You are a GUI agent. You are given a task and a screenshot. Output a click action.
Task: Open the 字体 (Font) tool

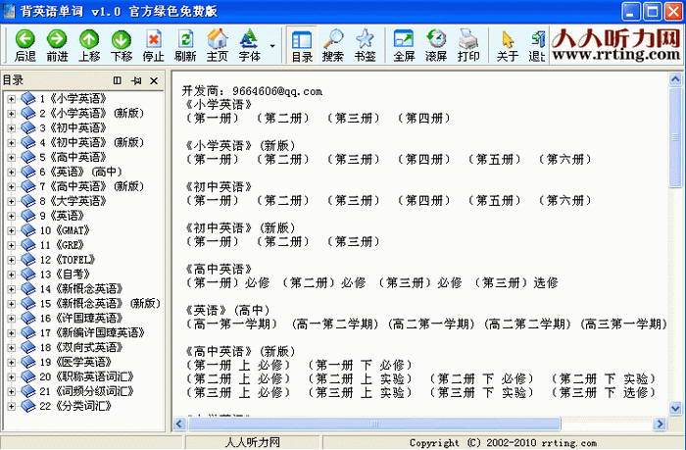pos(249,45)
